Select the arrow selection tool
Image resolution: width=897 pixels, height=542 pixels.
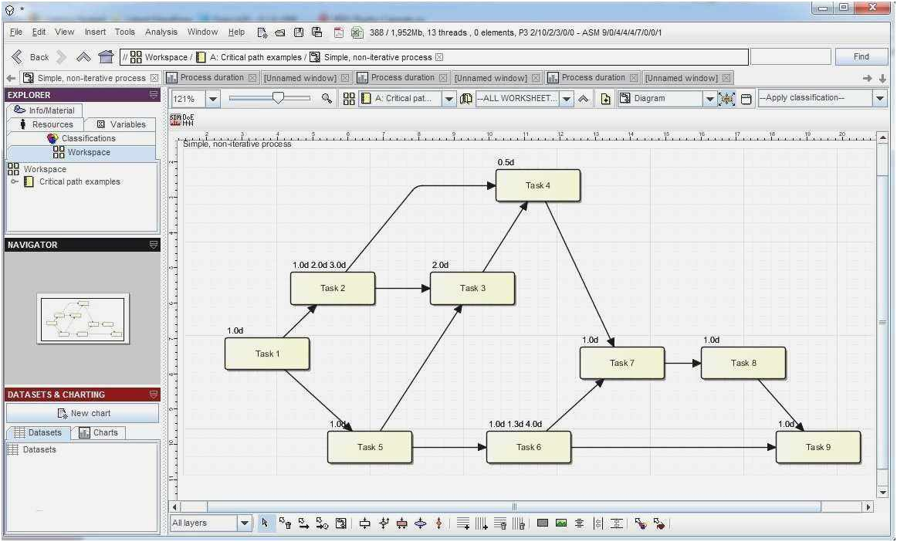pyautogui.click(x=266, y=523)
